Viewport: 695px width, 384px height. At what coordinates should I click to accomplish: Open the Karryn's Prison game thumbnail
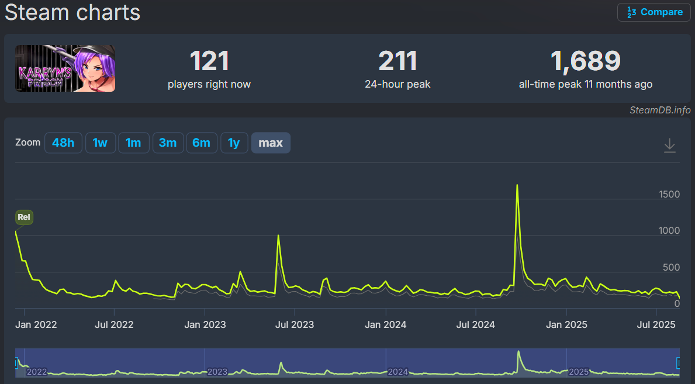[x=65, y=68]
